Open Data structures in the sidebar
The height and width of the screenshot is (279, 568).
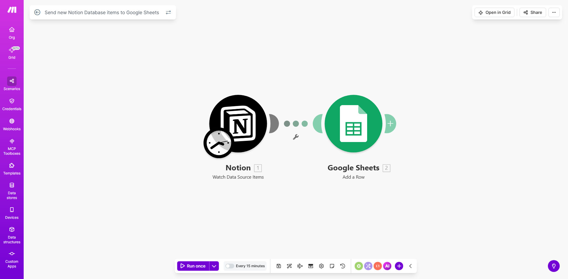click(12, 235)
